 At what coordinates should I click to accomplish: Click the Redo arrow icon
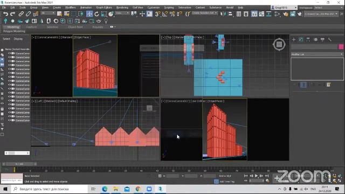tap(13, 14)
